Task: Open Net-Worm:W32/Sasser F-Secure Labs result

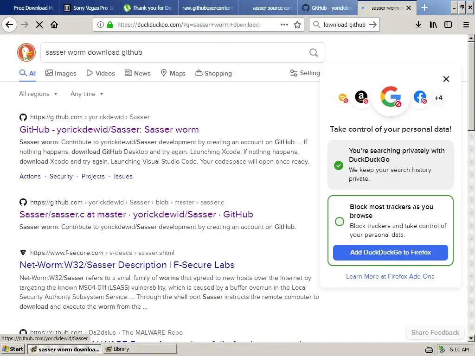Action: (127, 265)
